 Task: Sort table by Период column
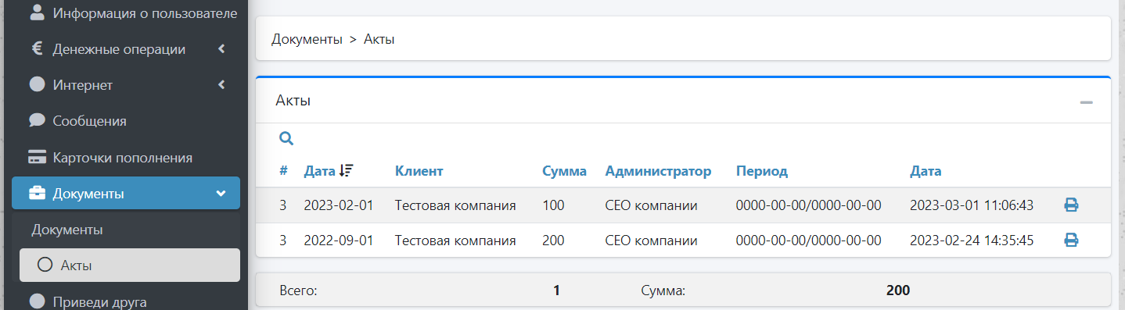[761, 170]
